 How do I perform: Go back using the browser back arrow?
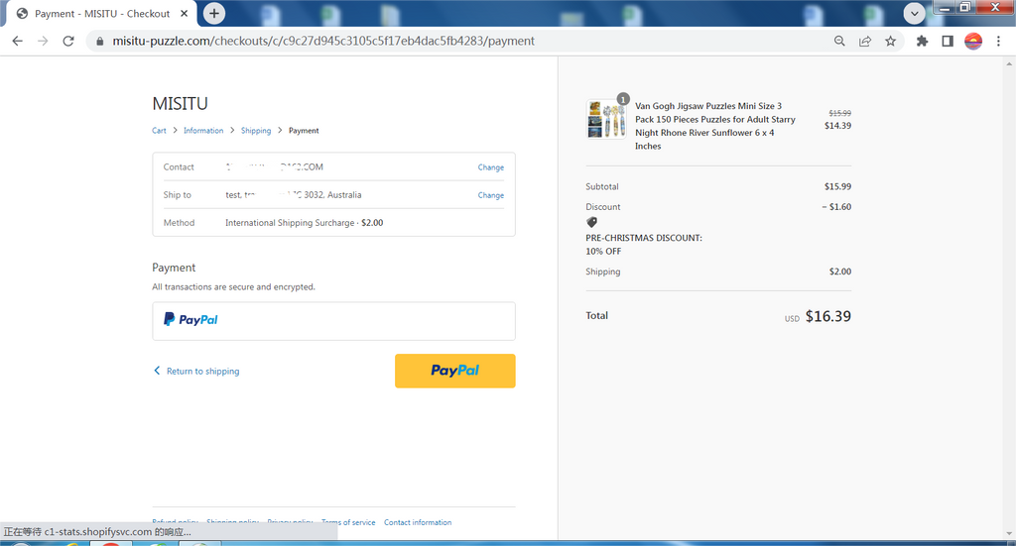[x=18, y=41]
